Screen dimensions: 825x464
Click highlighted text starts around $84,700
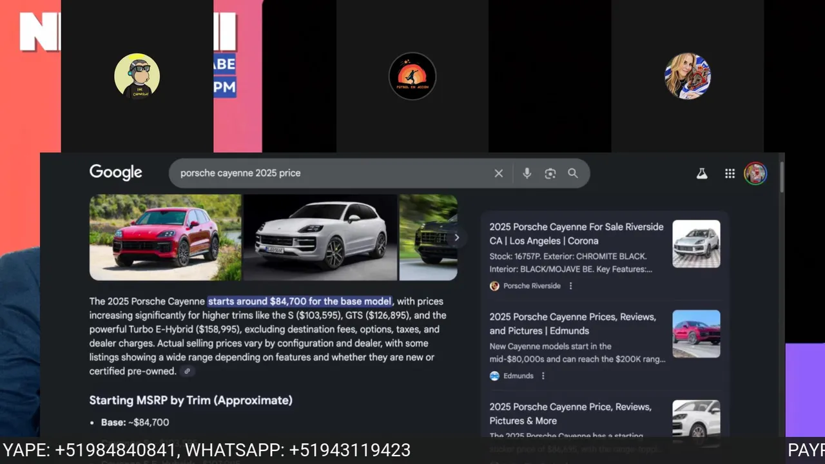click(300, 301)
